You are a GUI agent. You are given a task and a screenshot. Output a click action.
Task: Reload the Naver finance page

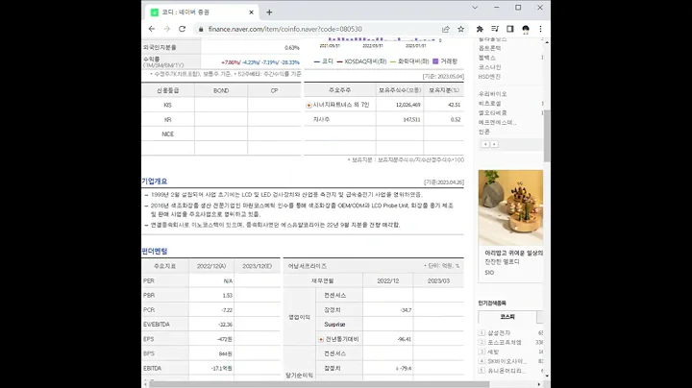coord(182,29)
